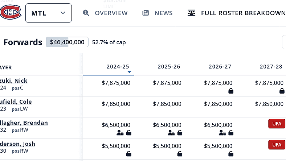Click the open lock icon under Anderson's 2024-25 salary
Image resolution: width=286 pixels, height=161 pixels.
128,154
